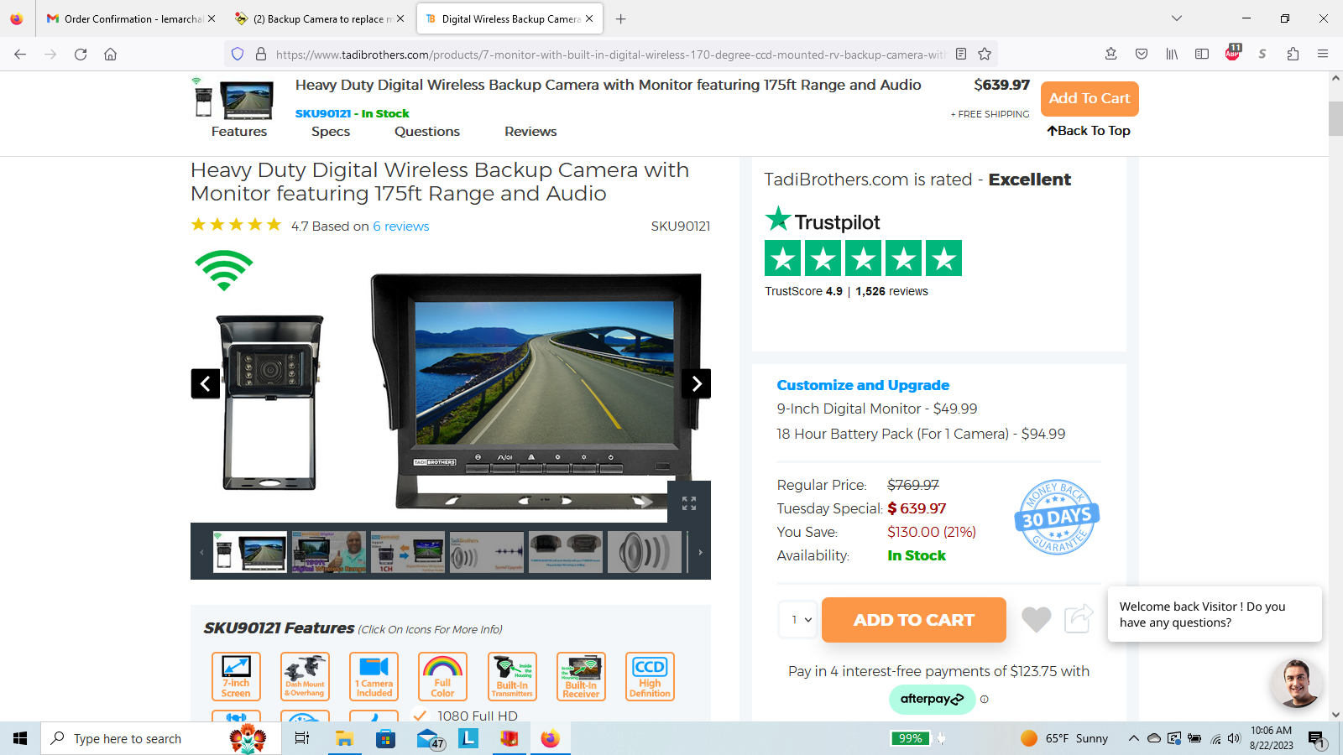Open the bookmarks toolbar star-tray icon
Viewport: 1343px width, 755px height.
pyautogui.click(x=1110, y=55)
